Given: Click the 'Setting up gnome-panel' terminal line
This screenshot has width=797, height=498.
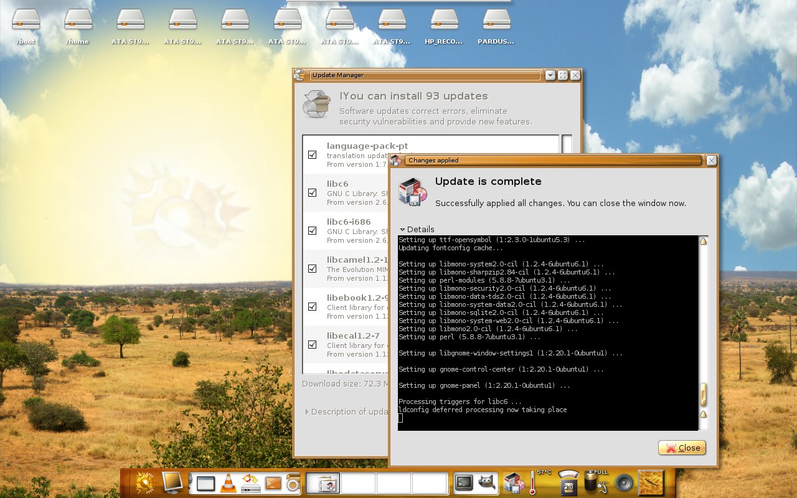Looking at the screenshot, I should 484,385.
